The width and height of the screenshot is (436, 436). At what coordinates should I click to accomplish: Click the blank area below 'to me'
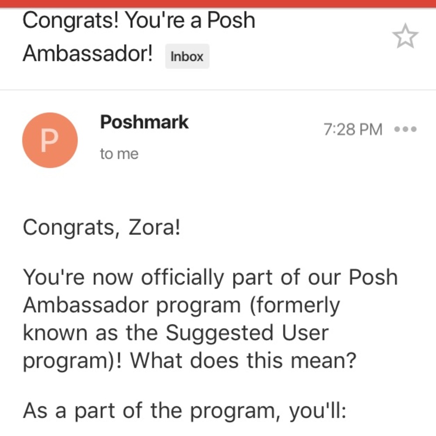click(218, 189)
